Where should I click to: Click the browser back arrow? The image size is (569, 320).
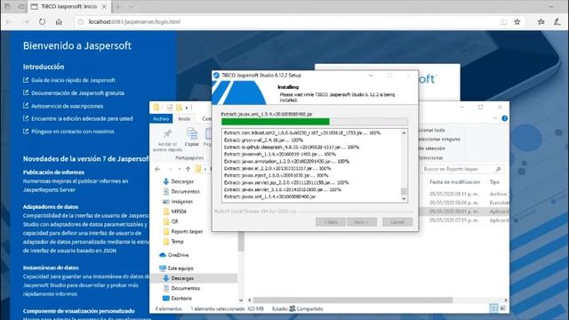coord(10,21)
